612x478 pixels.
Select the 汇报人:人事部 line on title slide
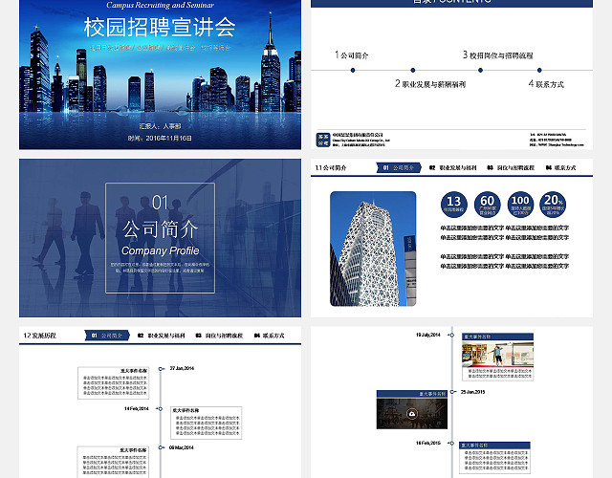(160, 126)
